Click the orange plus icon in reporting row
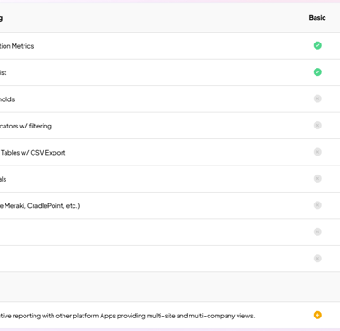 coord(317,315)
